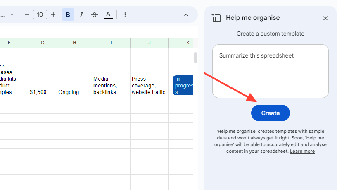Click the Media mentions, backlinks cell
The width and height of the screenshot is (337, 190).
(x=111, y=72)
